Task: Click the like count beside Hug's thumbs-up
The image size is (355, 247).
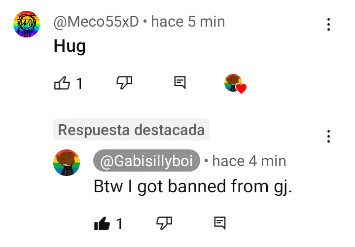Action: click(x=79, y=83)
